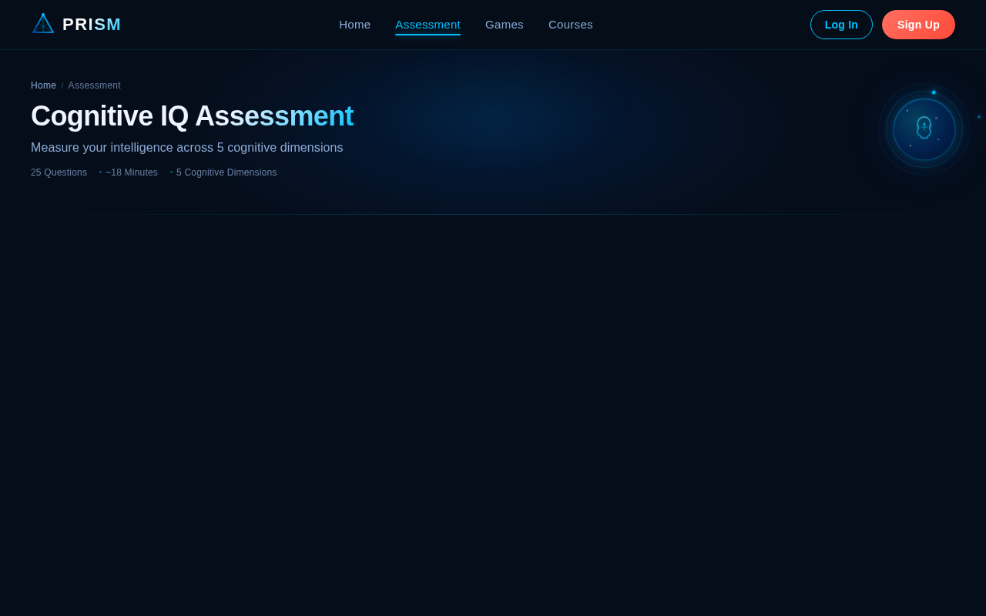This screenshot has width=986, height=616.
Task: Open the Courses navigation item
Action: click(571, 24)
